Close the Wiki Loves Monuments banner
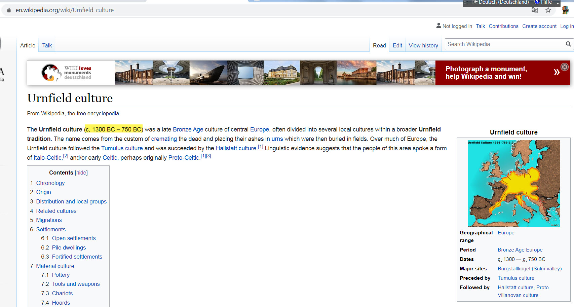Viewport: 574px width, 307px height. coord(565,67)
